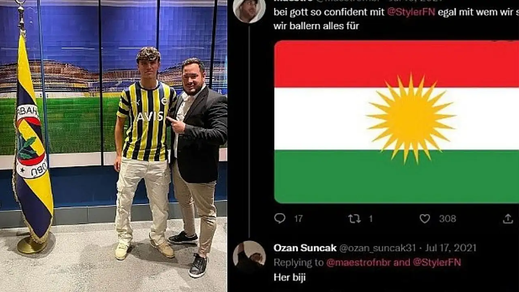Open the maestro profile avatar at top
This screenshot has height=292, width=519.
point(249,9)
